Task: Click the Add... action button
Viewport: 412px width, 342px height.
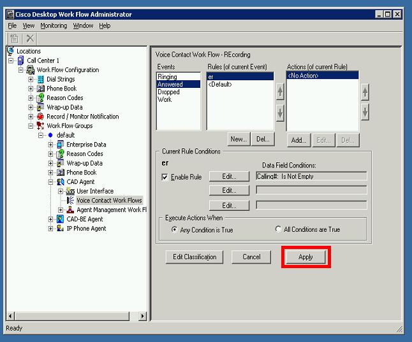Action: (x=298, y=140)
